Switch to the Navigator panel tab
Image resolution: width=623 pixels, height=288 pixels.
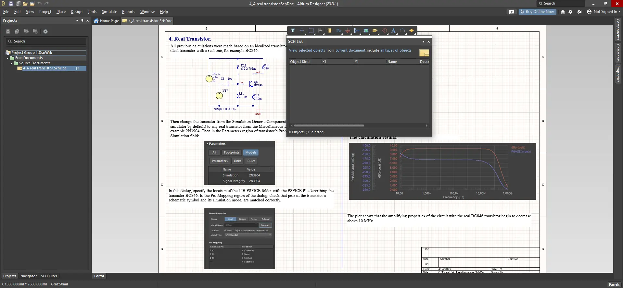click(x=29, y=276)
